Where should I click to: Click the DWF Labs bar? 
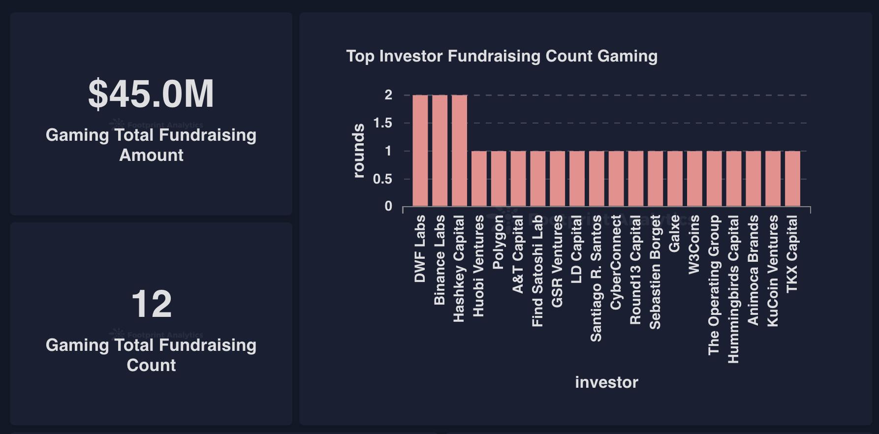point(420,151)
